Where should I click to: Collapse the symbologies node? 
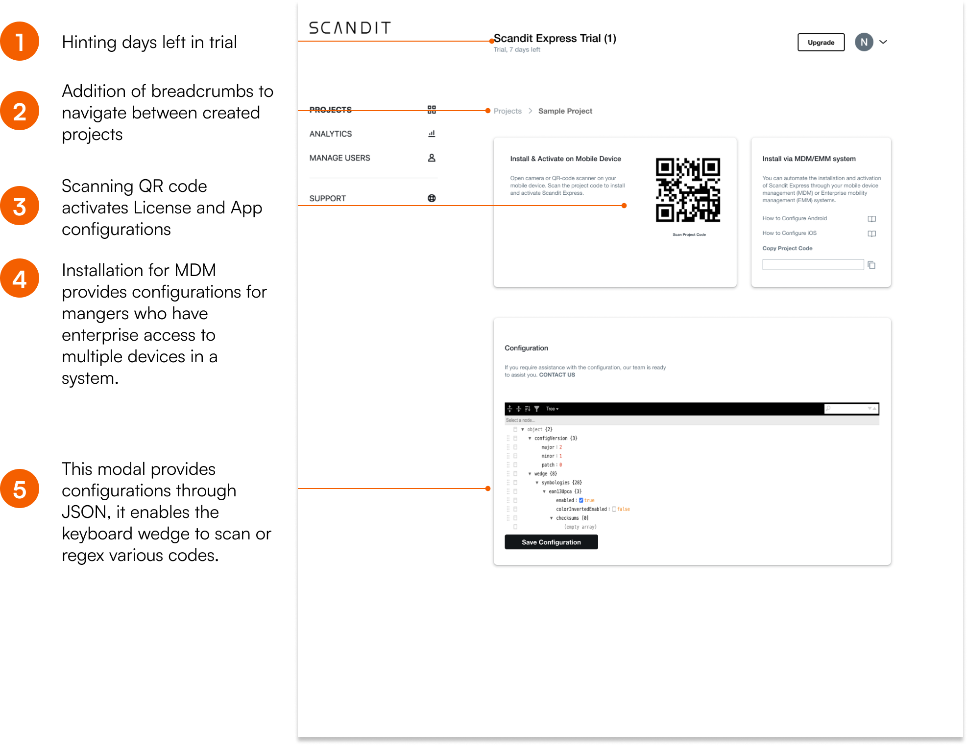[537, 483]
